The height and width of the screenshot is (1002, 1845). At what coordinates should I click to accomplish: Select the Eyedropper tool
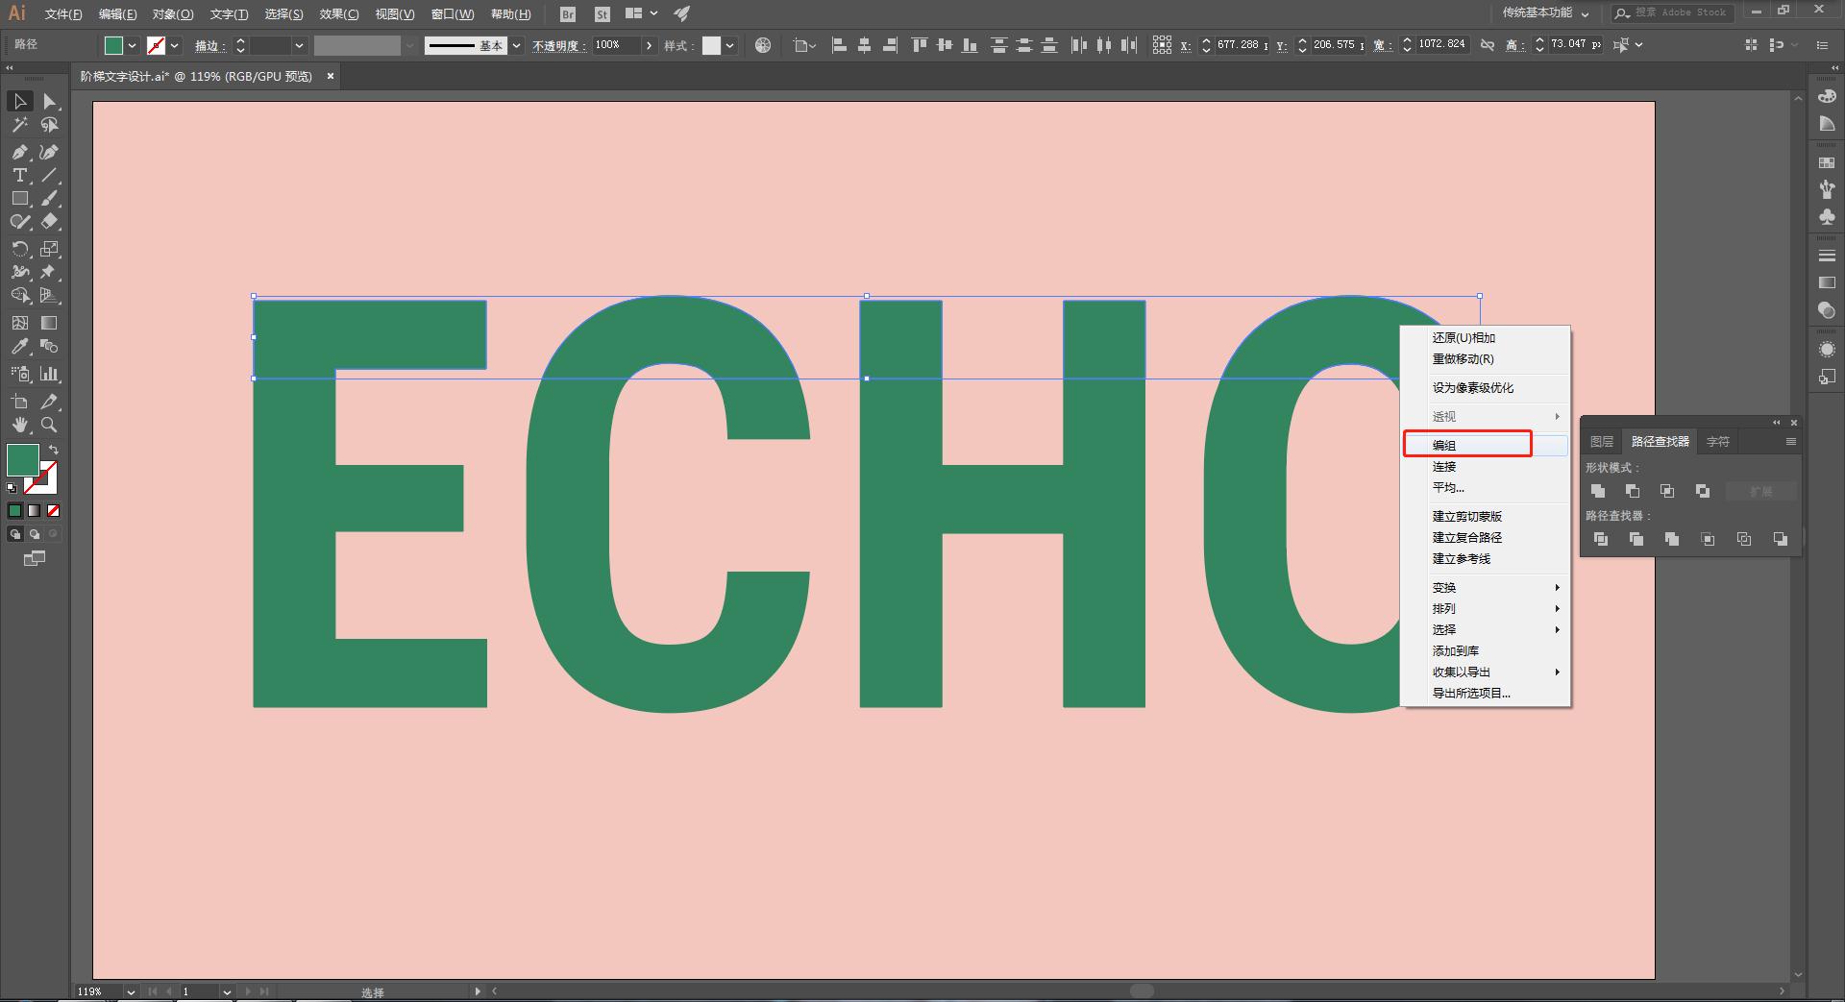[x=19, y=346]
